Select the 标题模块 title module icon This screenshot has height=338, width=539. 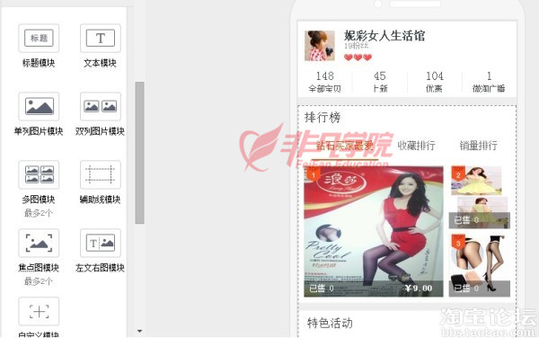click(x=39, y=38)
